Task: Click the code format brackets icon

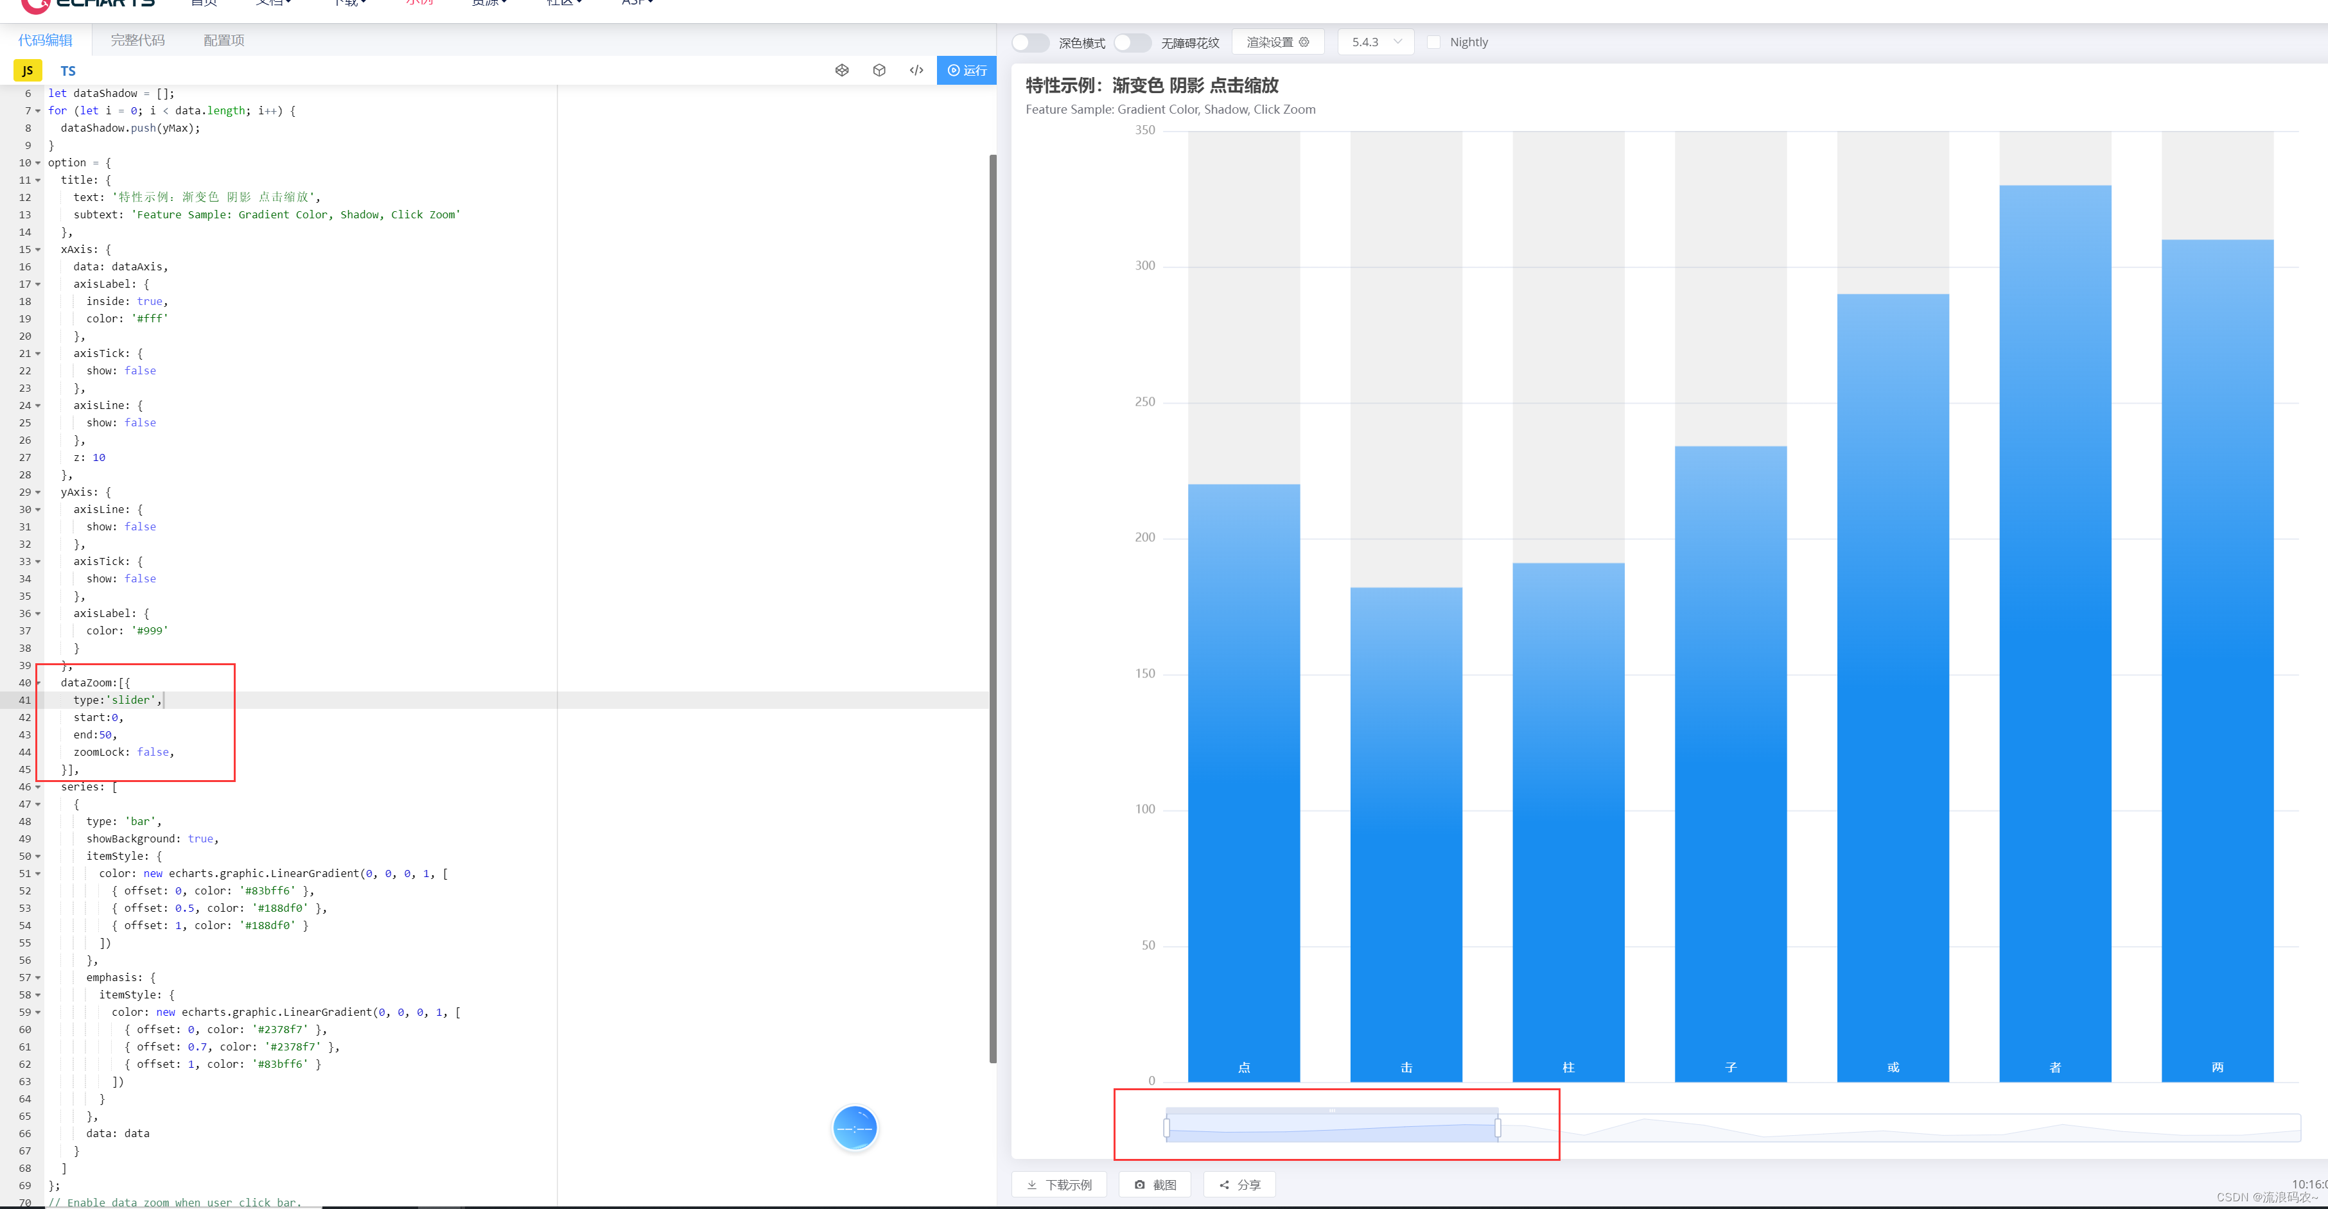Action: point(916,71)
